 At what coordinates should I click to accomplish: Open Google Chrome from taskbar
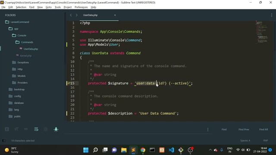pos(143,150)
